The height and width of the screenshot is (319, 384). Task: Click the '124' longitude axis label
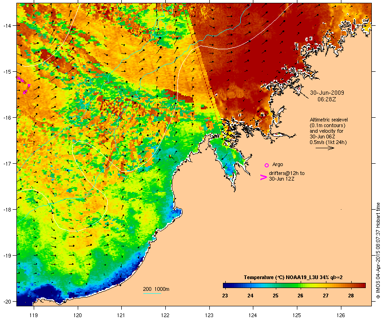pyautogui.click(x=253, y=315)
